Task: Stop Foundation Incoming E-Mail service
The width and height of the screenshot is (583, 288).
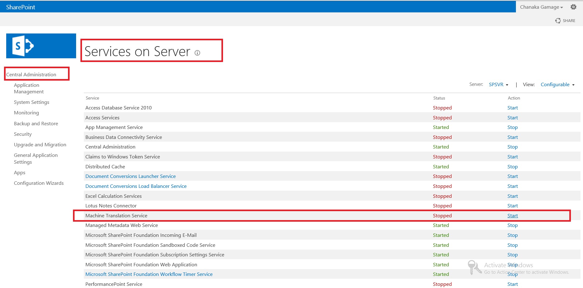Action: (x=512, y=235)
